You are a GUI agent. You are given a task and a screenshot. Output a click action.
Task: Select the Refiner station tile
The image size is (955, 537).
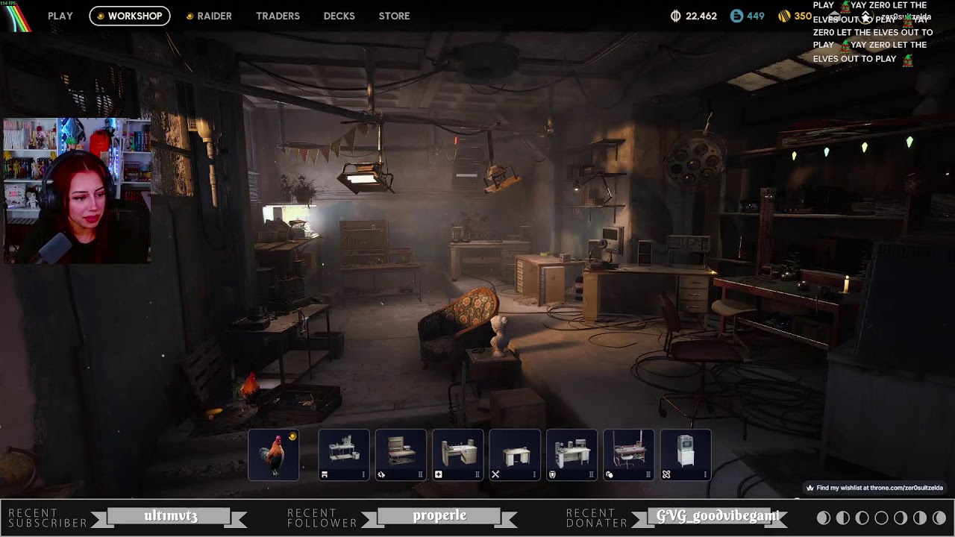point(685,454)
